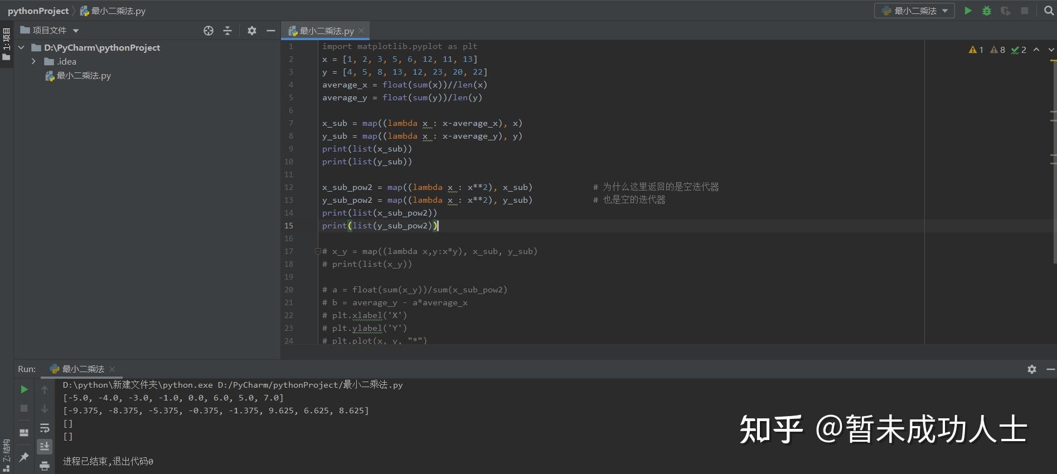This screenshot has height=474, width=1057.
Task: Hide the project panel with the minus icon
Action: click(271, 31)
